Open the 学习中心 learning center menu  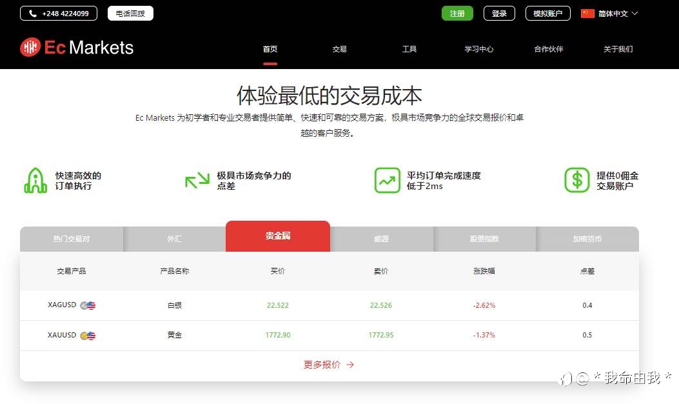point(479,49)
